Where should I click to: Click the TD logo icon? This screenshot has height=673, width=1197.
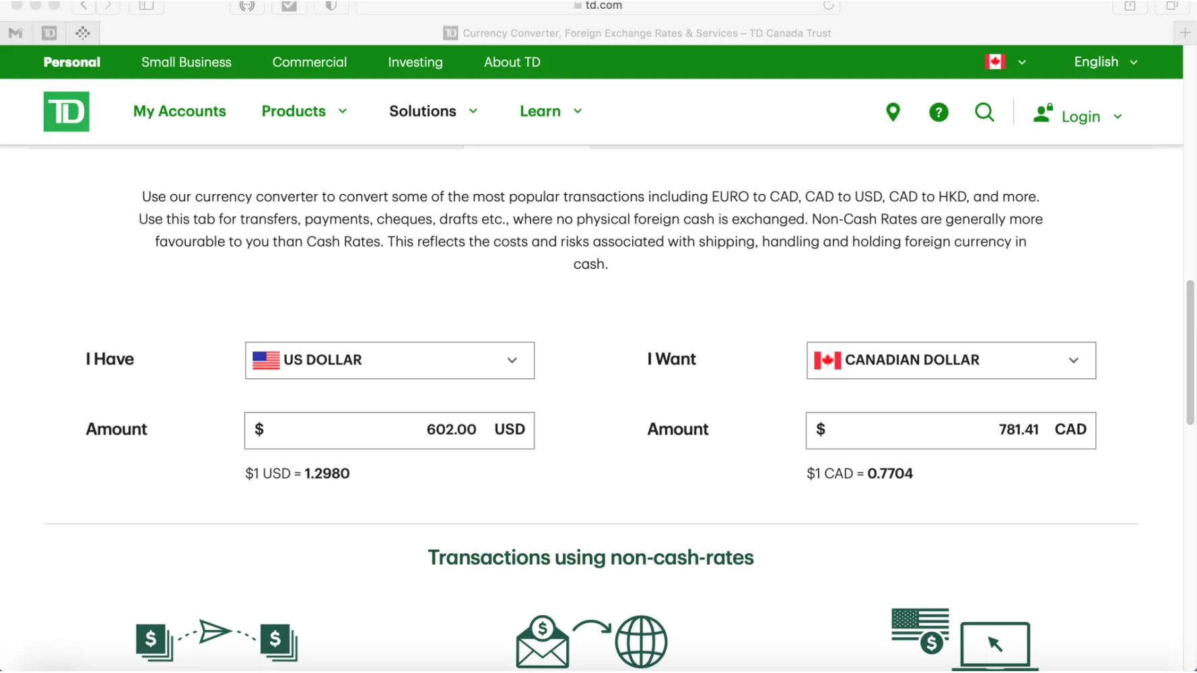pos(66,112)
